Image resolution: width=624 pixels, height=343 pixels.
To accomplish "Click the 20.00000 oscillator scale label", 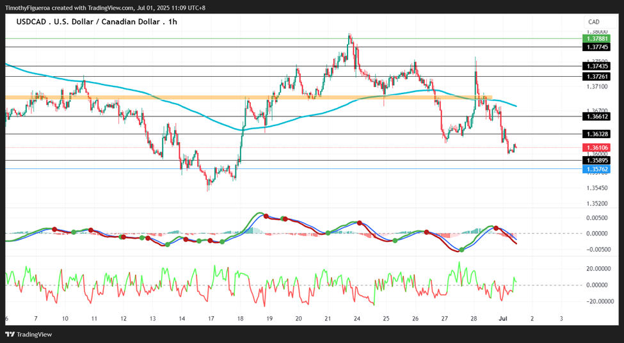I will [x=596, y=269].
